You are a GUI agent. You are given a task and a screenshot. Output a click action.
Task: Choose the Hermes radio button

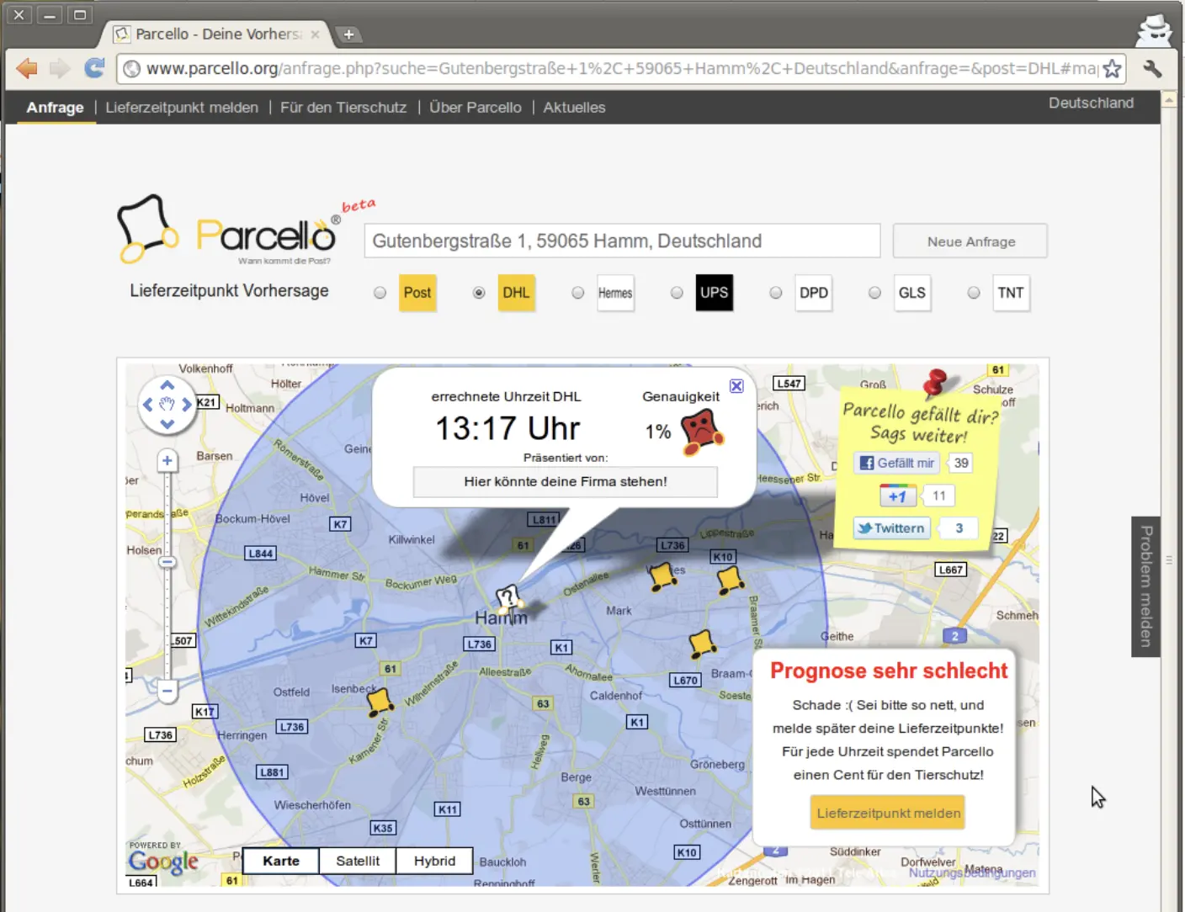(577, 293)
